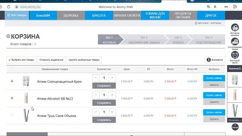The height and width of the screenshot is (136, 242).
Task: Click the sunscreen quantity input field
Action: [x=104, y=78]
